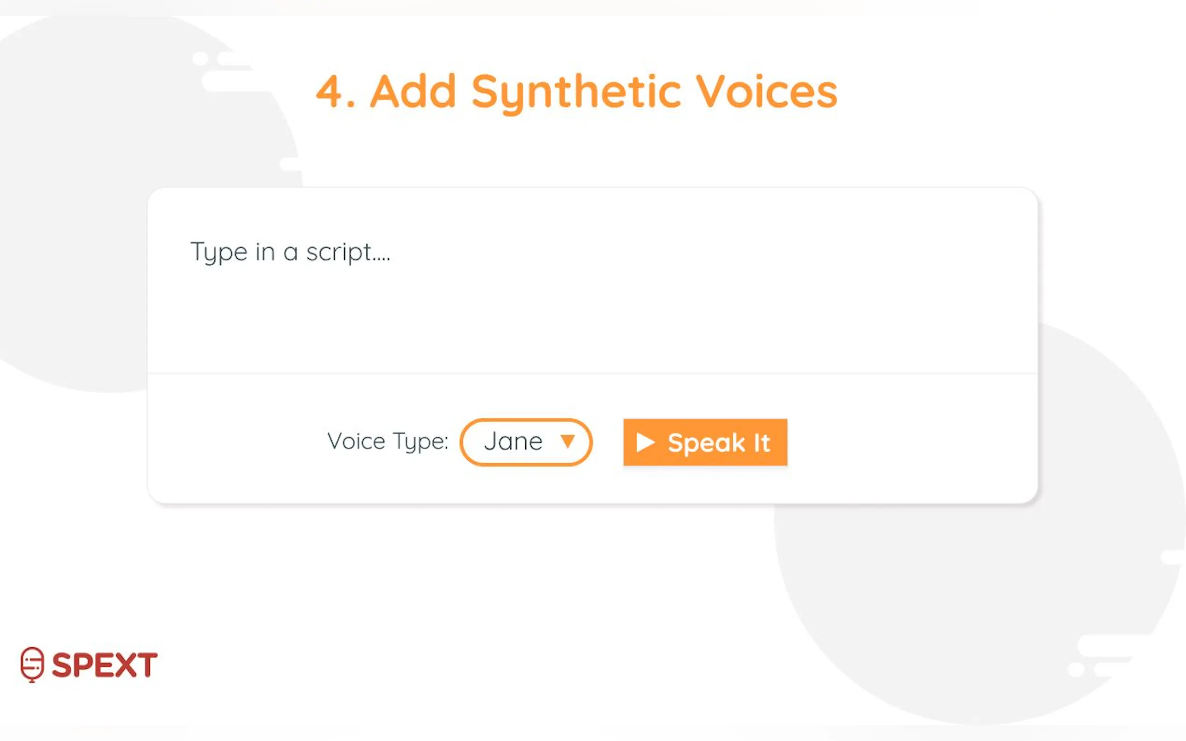Image resolution: width=1186 pixels, height=741 pixels.
Task: Click the orange dropdown arrow beside Jane
Action: [x=568, y=441]
